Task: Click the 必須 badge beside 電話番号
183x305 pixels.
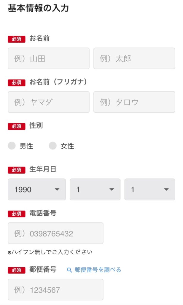Action: (x=17, y=214)
